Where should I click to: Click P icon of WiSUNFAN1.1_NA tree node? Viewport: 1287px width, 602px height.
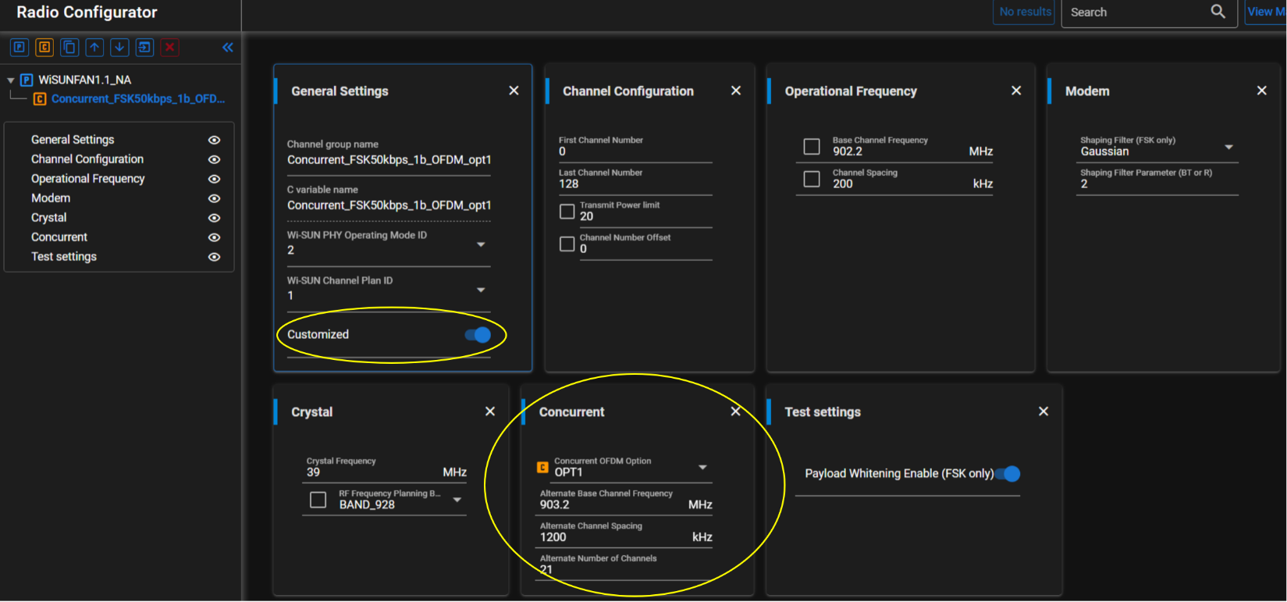[x=27, y=80]
